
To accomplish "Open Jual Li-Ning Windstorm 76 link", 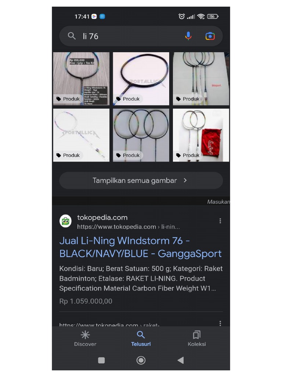I will point(140,247).
